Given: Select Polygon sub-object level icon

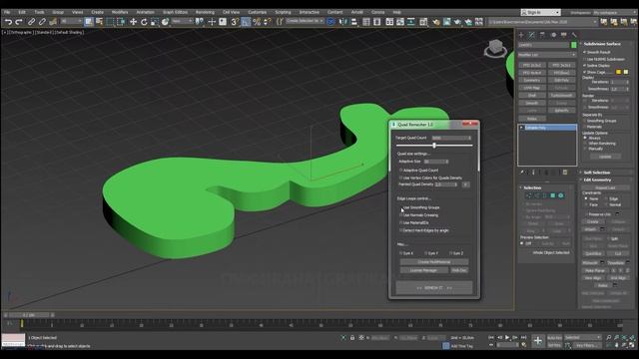Looking at the screenshot, I should (553, 195).
